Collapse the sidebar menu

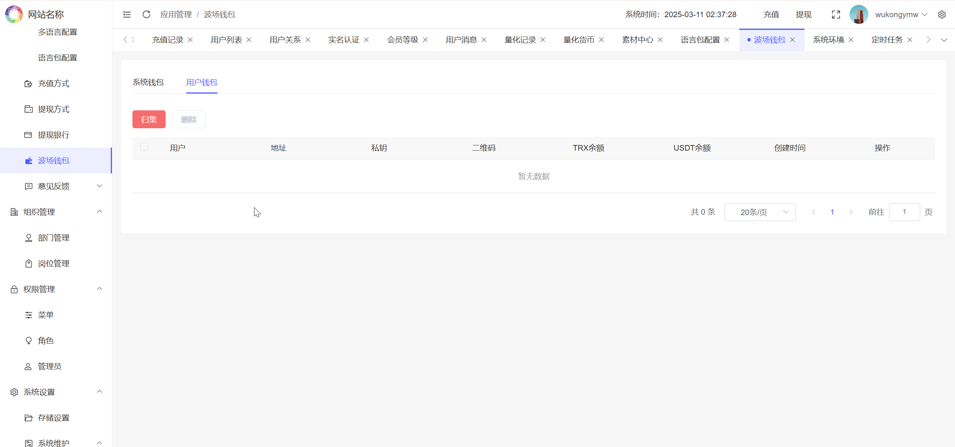[x=126, y=14]
